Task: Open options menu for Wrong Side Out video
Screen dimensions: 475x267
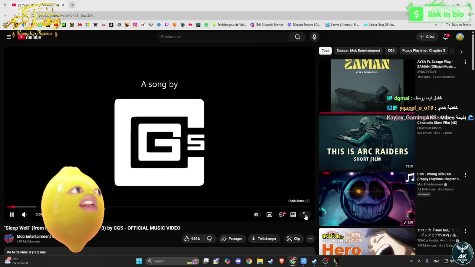Action: click(x=465, y=175)
